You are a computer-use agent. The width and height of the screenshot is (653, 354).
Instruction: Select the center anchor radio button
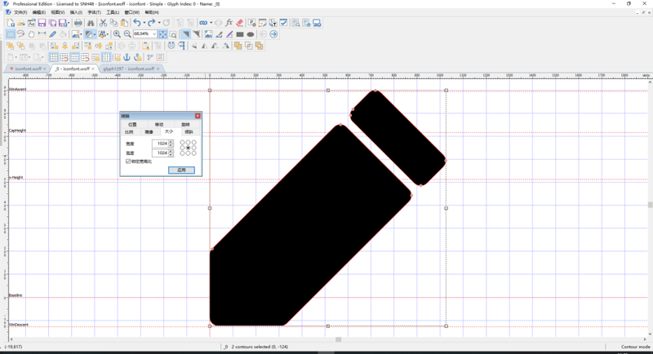click(x=189, y=148)
